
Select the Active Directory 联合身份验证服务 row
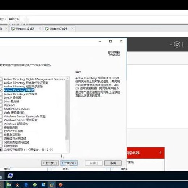point(26,83)
